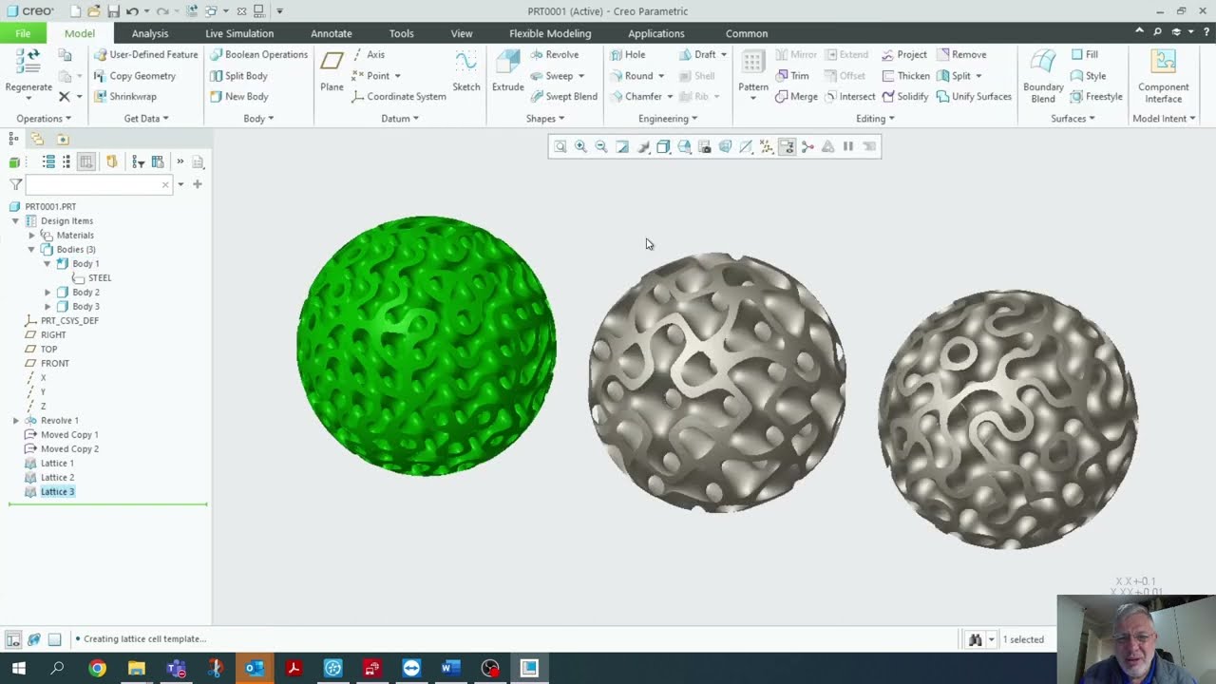Expand the Materials tree node
The image size is (1216, 684).
31,235
